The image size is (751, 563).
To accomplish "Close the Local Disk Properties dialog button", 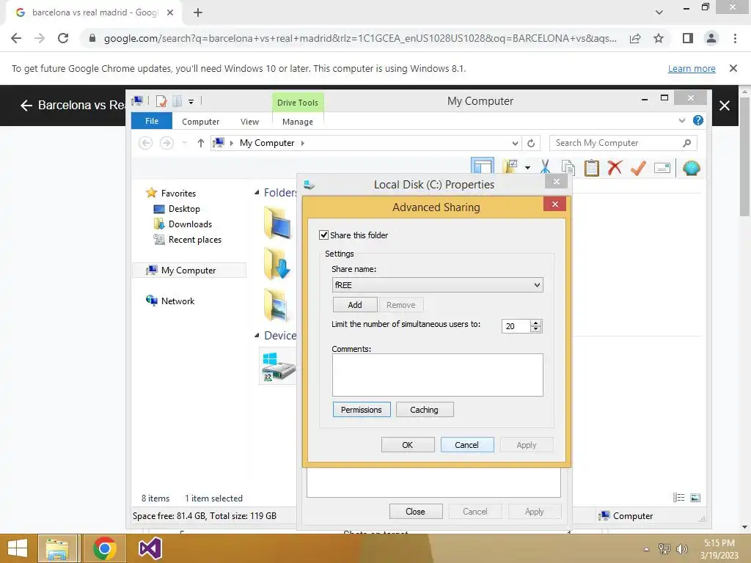I will click(415, 511).
